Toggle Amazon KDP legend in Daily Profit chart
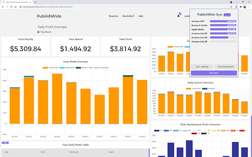 click(x=51, y=68)
